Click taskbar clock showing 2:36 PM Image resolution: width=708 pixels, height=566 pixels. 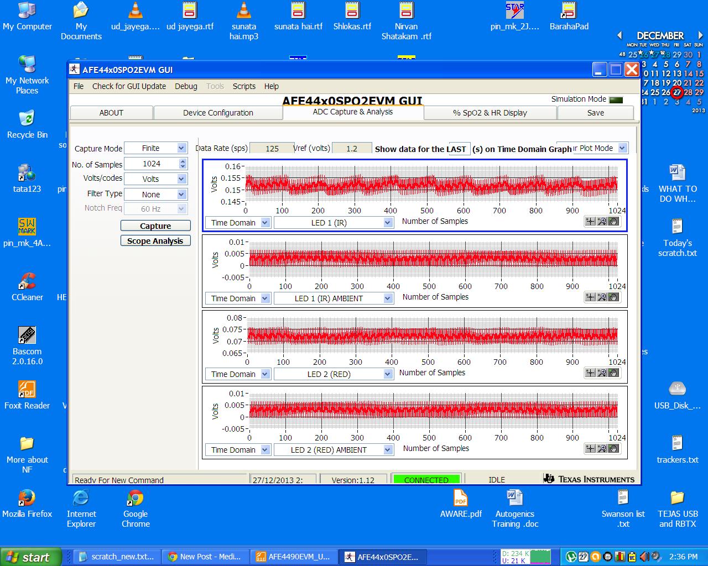coord(683,557)
